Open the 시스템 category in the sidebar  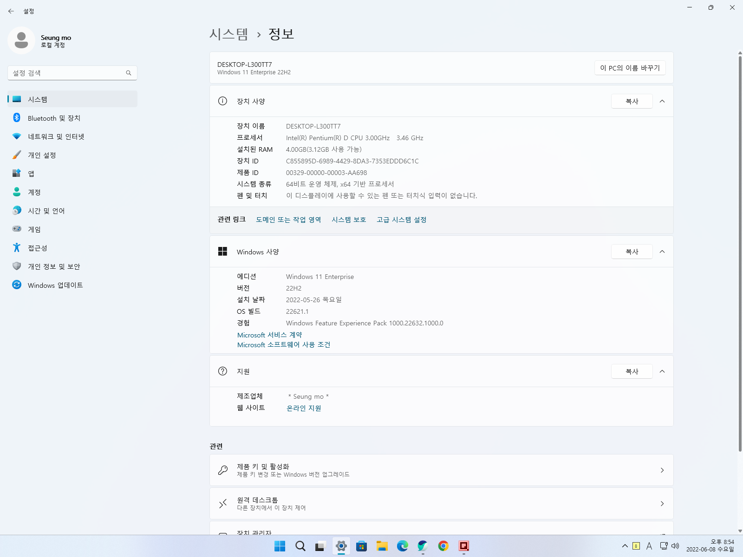72,99
